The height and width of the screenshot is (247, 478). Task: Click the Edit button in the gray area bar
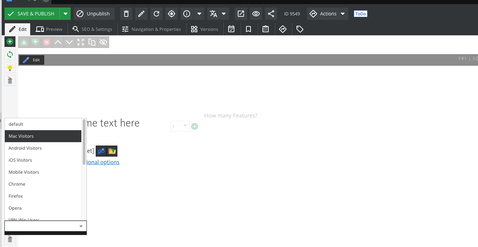(x=32, y=60)
